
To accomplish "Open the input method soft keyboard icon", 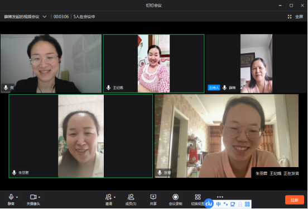I will (233, 204).
